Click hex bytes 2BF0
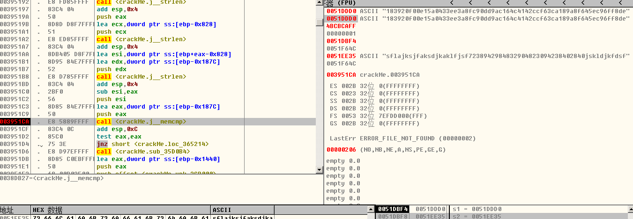Image resolution: width=633 pixels, height=219 pixels. point(55,92)
